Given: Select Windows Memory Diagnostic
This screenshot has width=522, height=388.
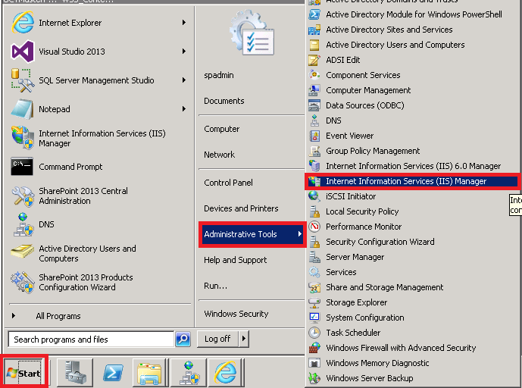Looking at the screenshot, I should [377, 363].
